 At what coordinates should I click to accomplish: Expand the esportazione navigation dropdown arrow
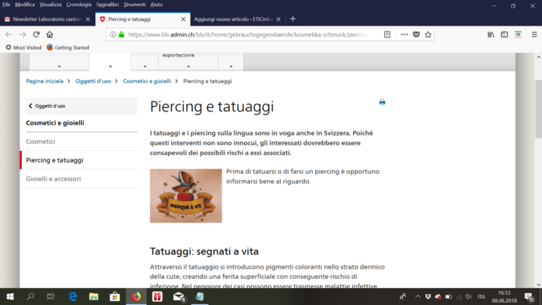point(188,67)
